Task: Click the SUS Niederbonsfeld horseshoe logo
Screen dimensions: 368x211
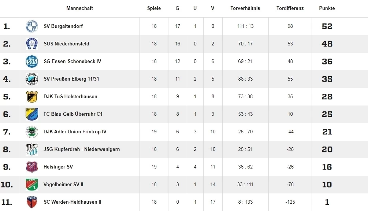Action: [x=32, y=44]
